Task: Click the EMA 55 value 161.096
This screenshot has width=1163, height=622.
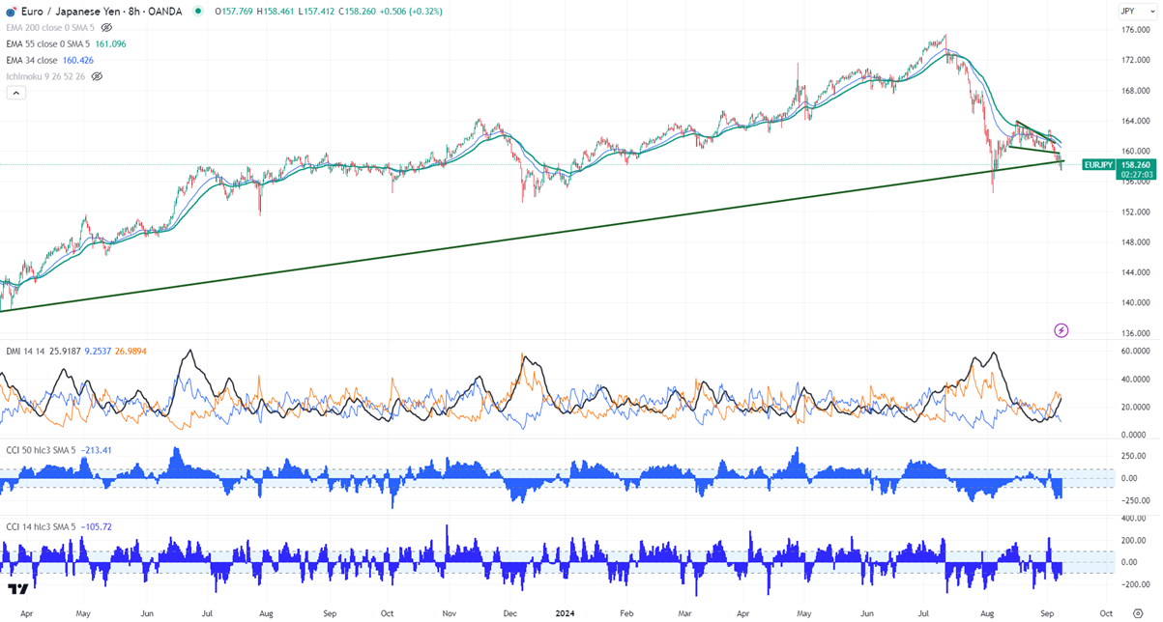Action: point(111,43)
